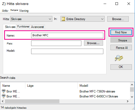Switch to the Avancerat tab
Viewport: 135px width, 110px height.
coord(37,27)
